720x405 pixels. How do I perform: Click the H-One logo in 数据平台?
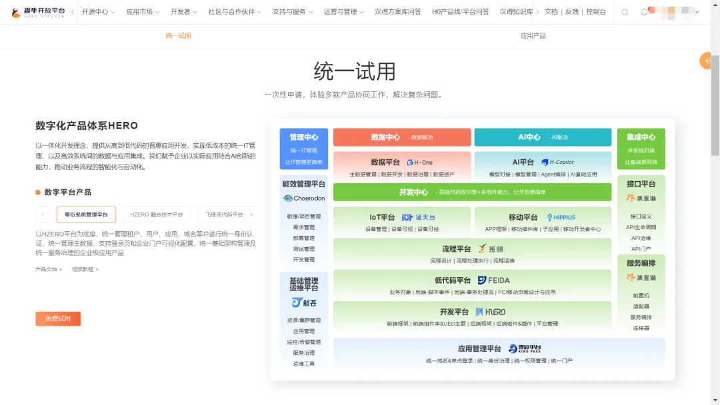click(x=420, y=163)
